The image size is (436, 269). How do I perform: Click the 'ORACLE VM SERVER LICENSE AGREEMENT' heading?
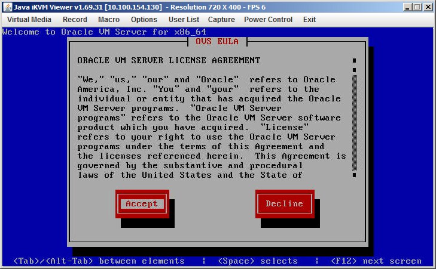click(x=169, y=60)
